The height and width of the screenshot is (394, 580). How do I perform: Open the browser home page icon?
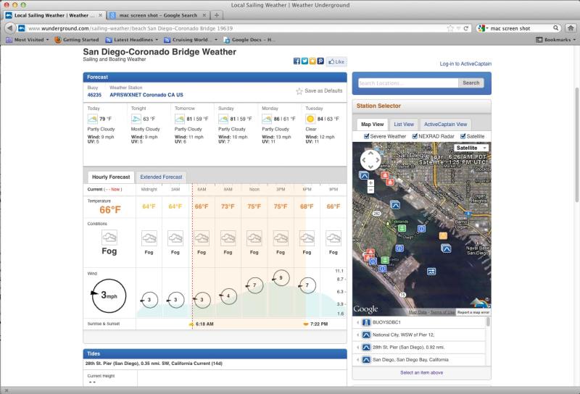(571, 28)
